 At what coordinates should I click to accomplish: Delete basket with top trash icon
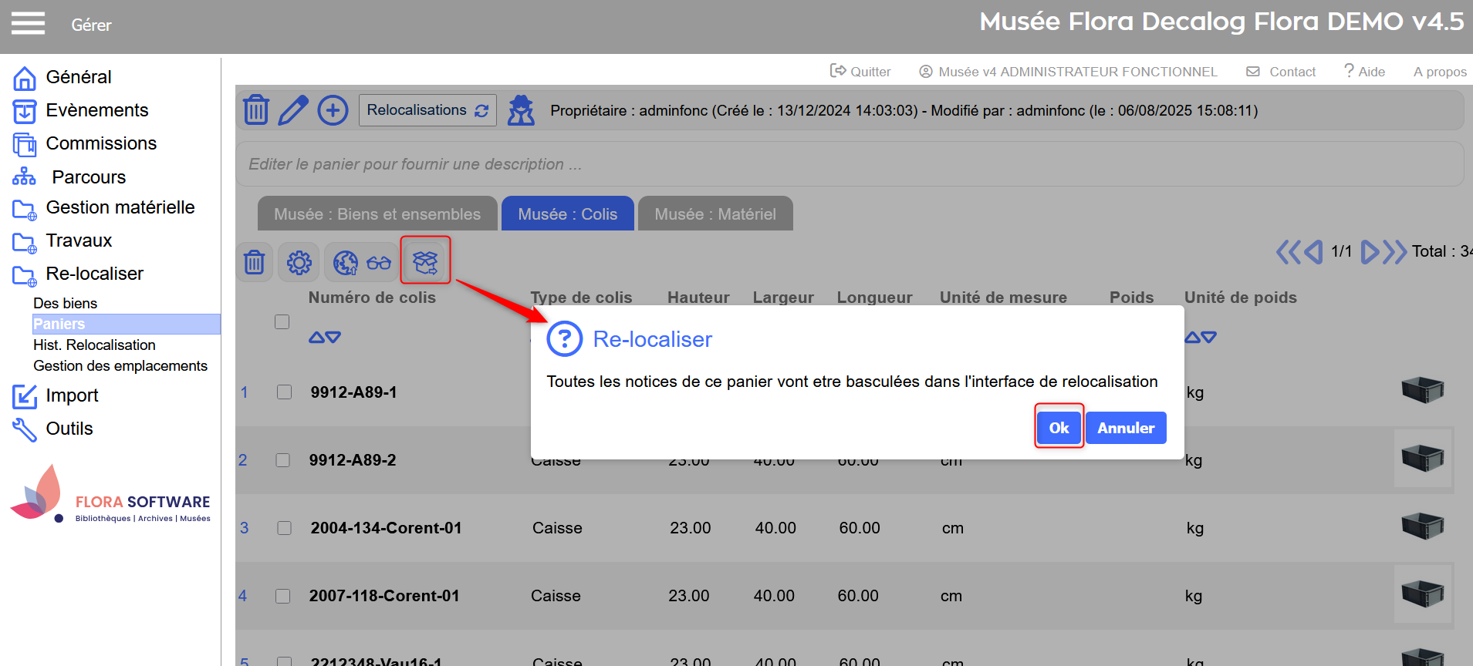click(255, 110)
